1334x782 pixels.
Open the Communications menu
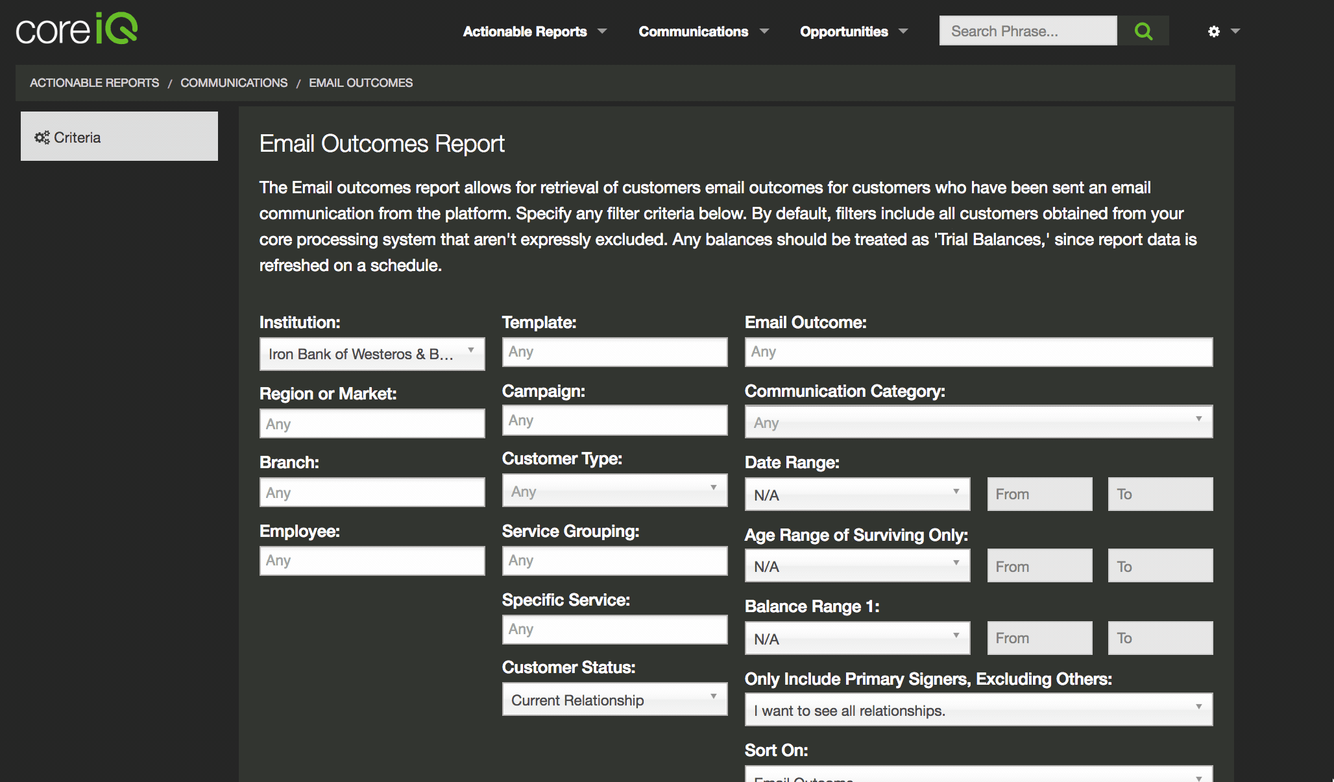[x=703, y=31]
